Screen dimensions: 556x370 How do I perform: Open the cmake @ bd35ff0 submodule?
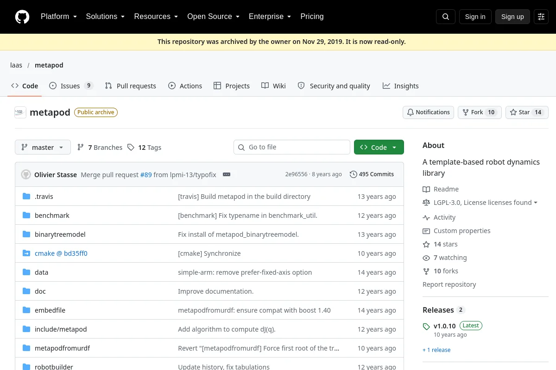point(61,253)
